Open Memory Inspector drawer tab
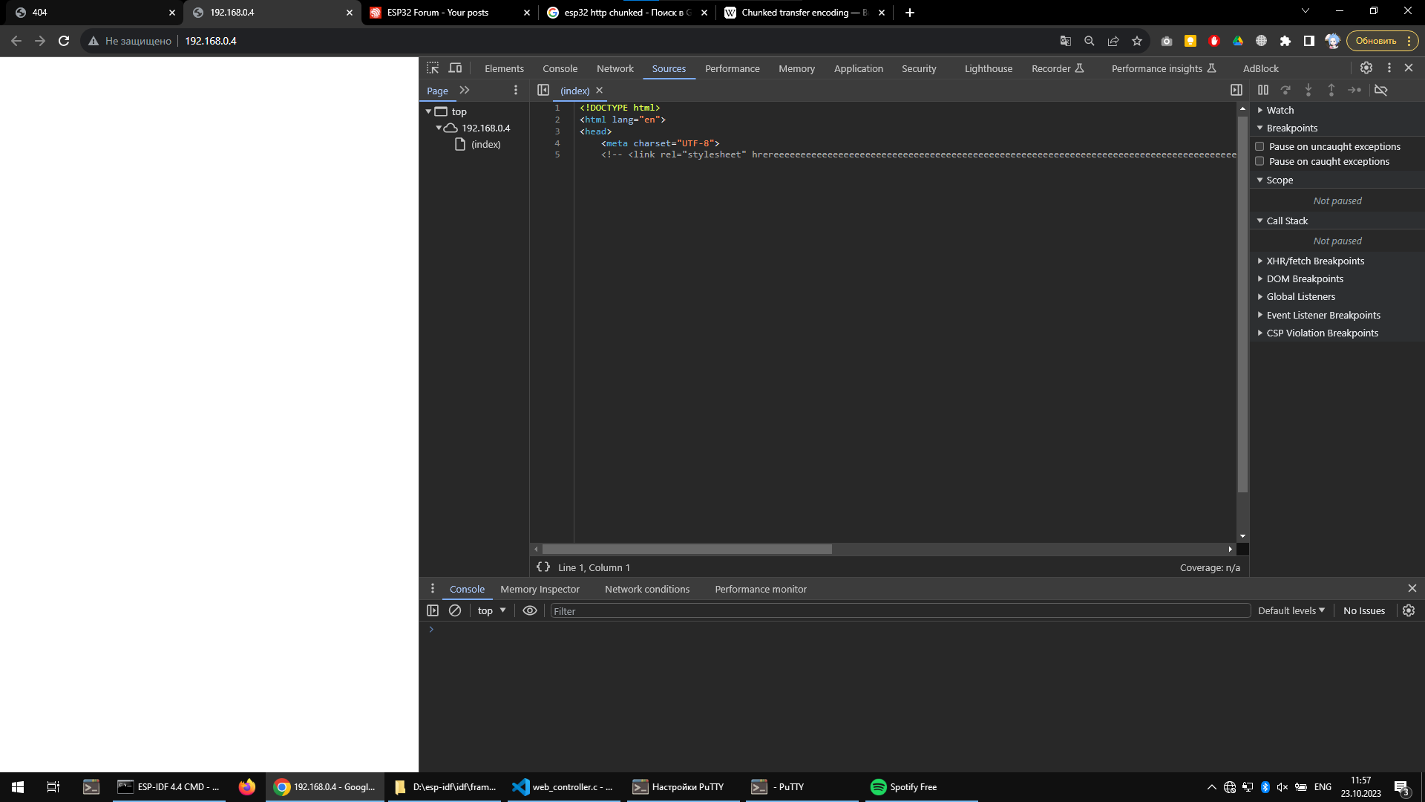1425x802 pixels. [x=540, y=589]
